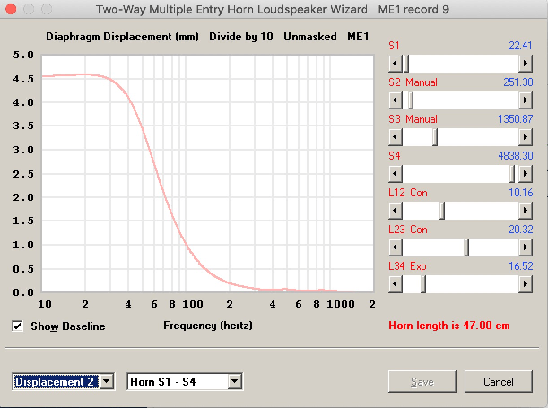Click the S1 slider thumb
This screenshot has width=548, height=408.
click(x=406, y=63)
